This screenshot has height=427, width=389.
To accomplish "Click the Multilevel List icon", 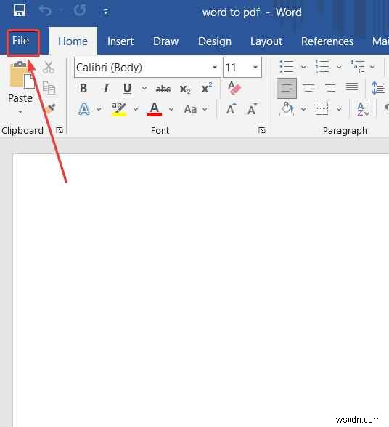I will [x=358, y=67].
